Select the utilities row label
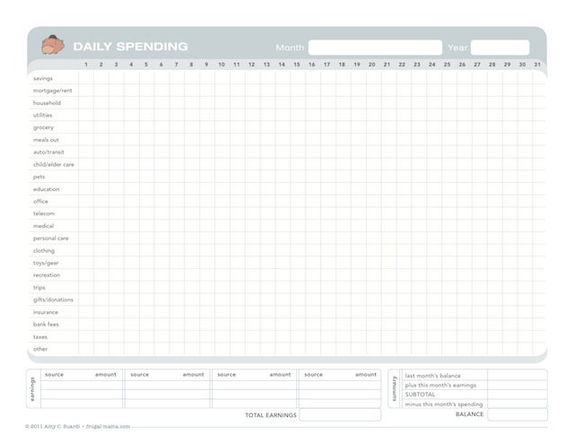 pyautogui.click(x=42, y=115)
